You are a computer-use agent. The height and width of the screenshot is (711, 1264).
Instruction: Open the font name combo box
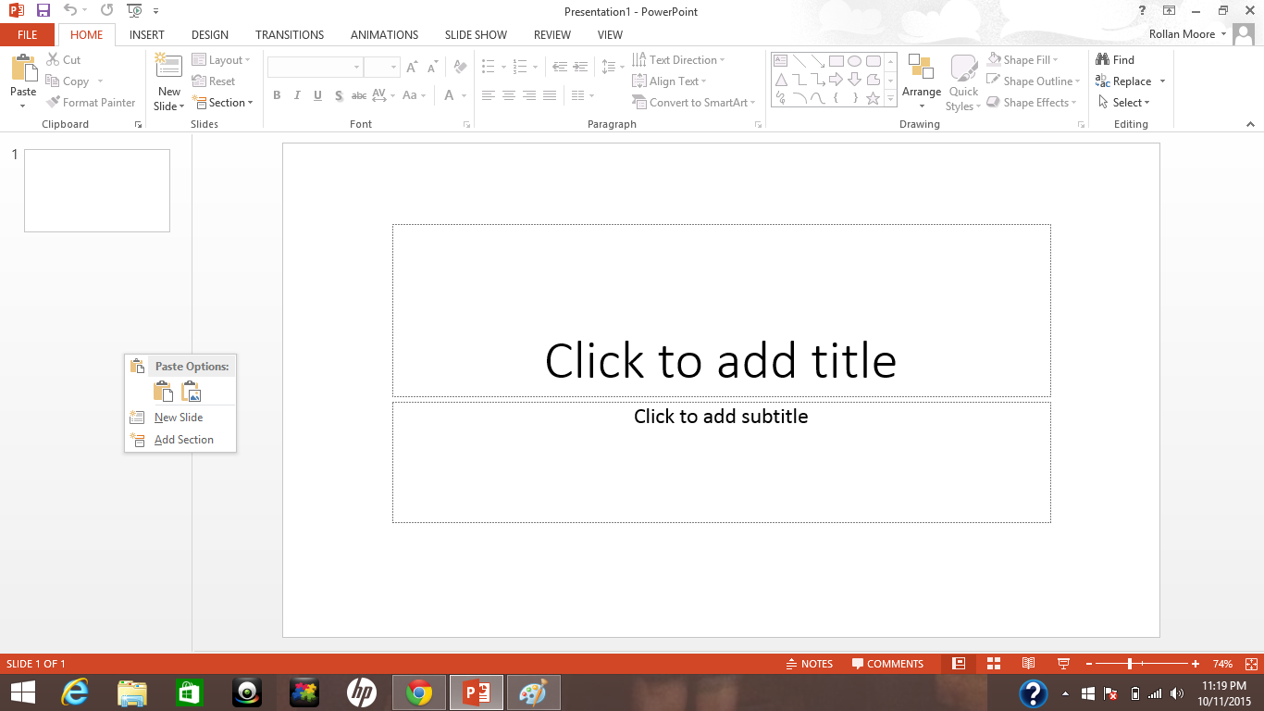(315, 68)
